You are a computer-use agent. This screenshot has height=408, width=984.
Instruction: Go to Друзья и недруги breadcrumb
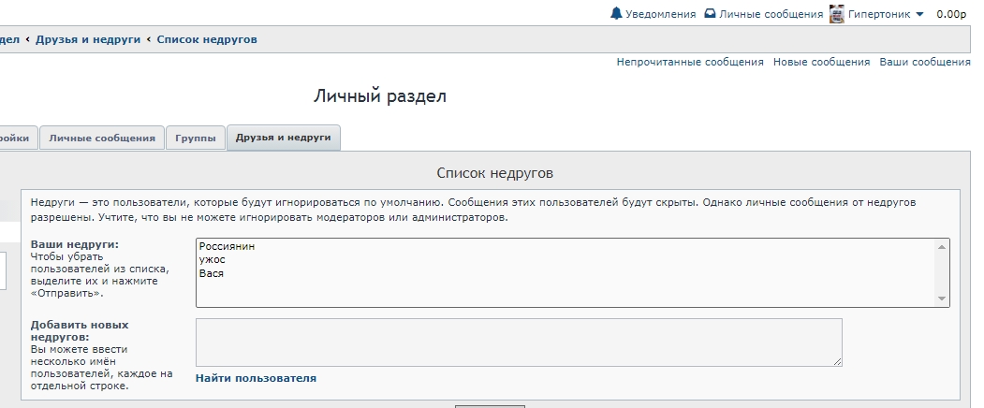tap(88, 39)
